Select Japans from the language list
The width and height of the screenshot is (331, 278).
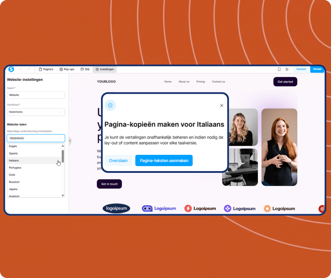pyautogui.click(x=34, y=189)
